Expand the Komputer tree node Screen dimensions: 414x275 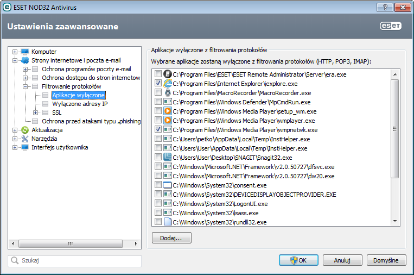pos(15,52)
